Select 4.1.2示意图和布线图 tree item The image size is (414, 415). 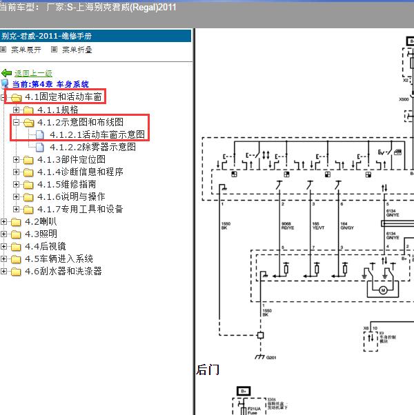pos(80,122)
